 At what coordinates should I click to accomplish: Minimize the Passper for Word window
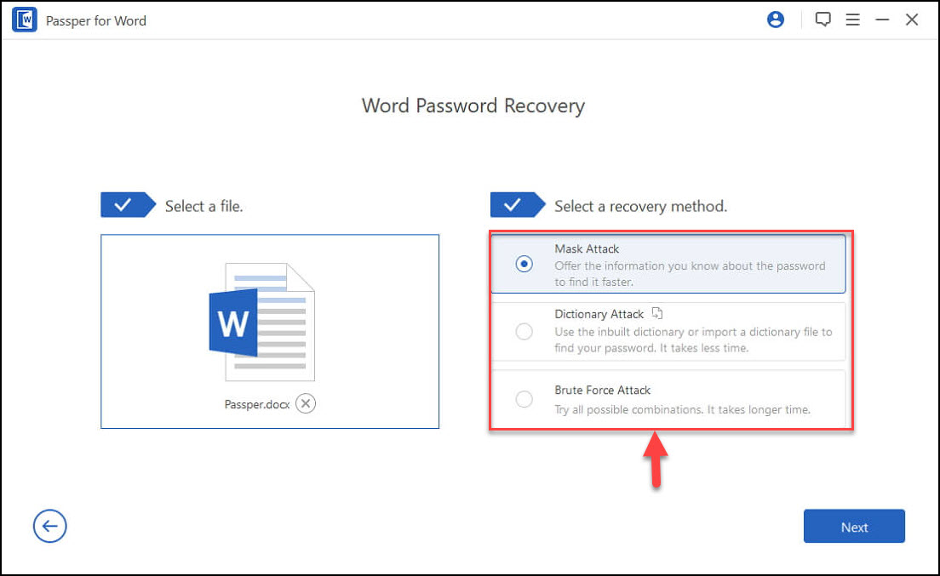(x=882, y=20)
